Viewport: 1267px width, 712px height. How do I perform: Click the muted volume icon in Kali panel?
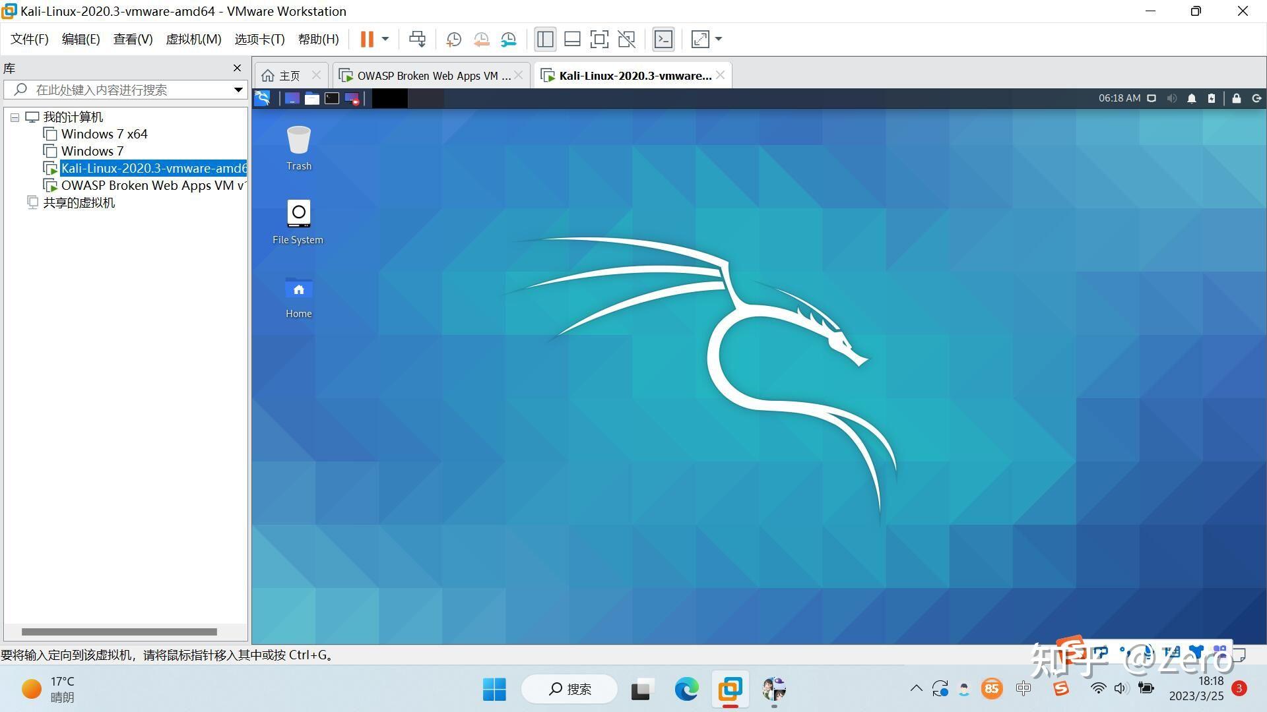[x=1172, y=98]
